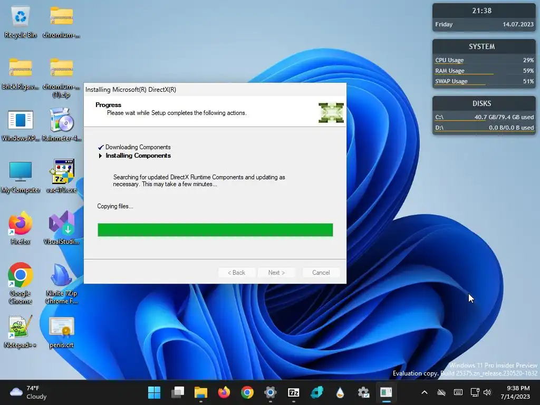
Task: Select the Notepad++ desktop shortcut
Action: [21, 332]
